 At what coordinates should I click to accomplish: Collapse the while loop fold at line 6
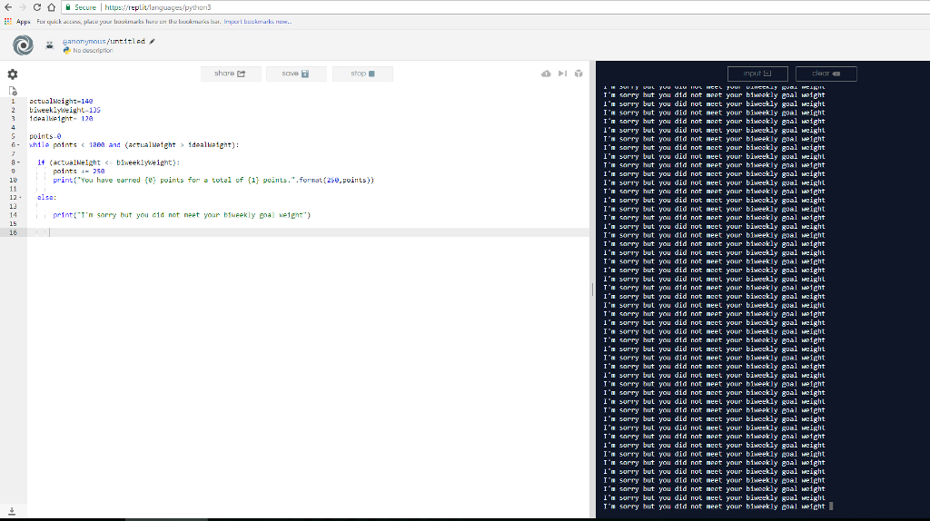19,145
